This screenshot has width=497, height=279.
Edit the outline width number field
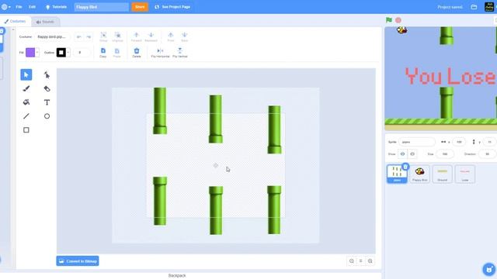(x=82, y=53)
